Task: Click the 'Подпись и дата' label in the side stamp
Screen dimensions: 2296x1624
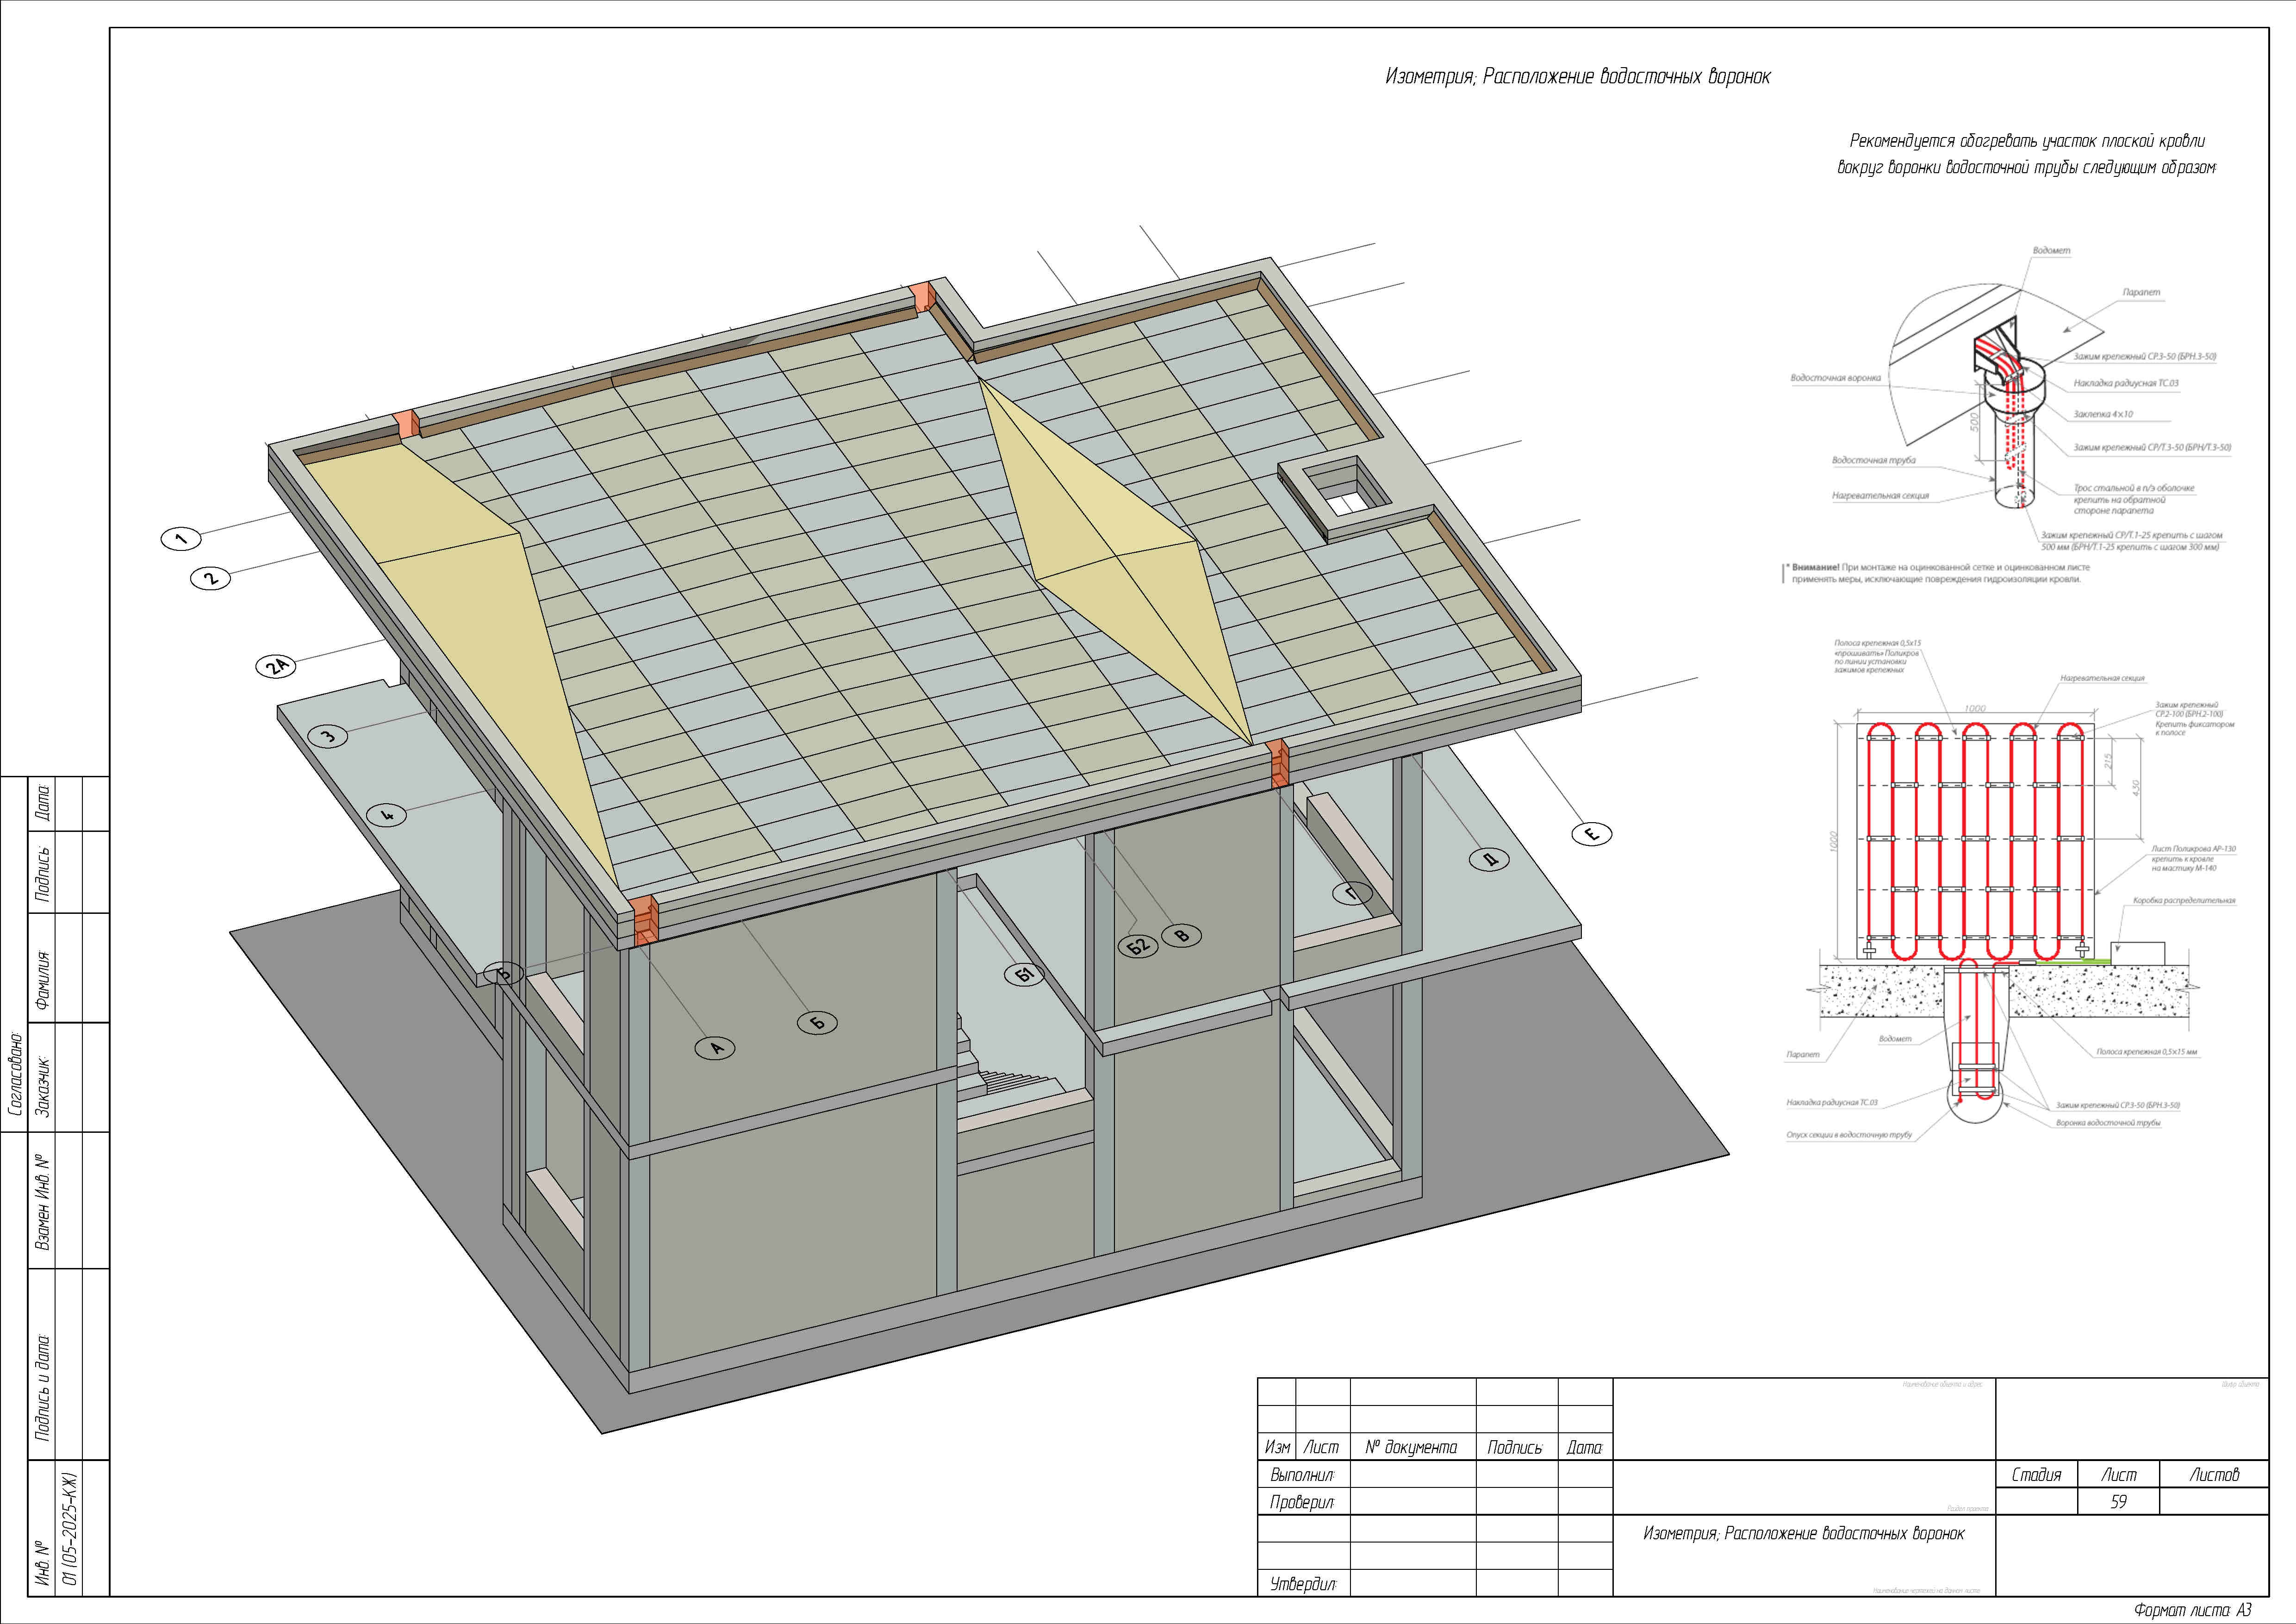Action: coord(42,1387)
